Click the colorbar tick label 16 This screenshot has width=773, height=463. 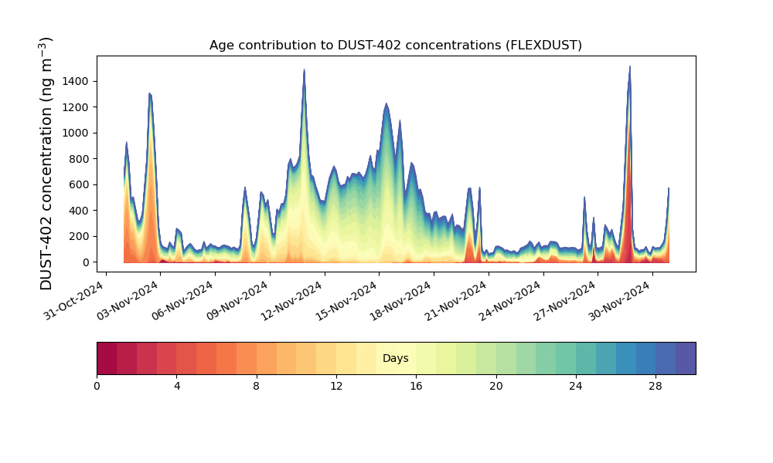pos(416,387)
